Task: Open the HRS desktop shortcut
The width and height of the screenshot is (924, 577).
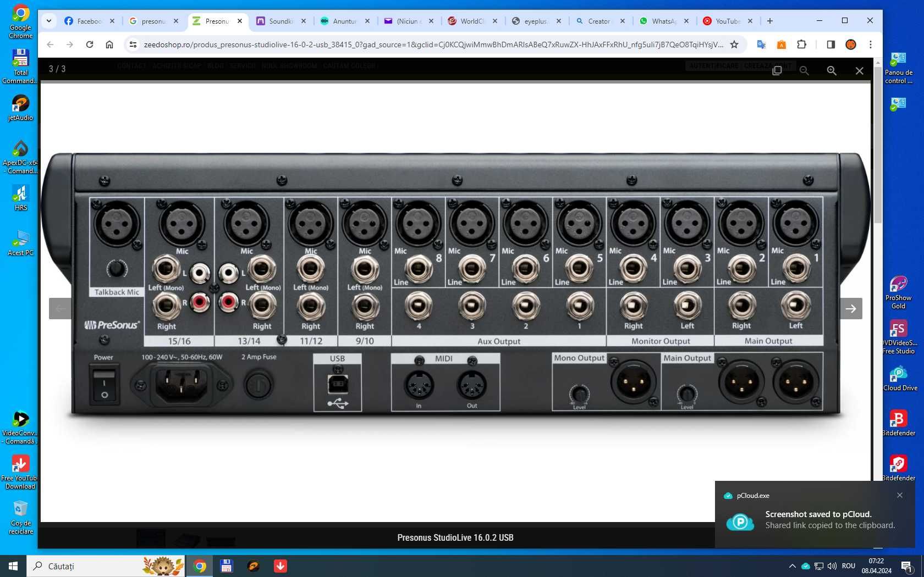Action: pyautogui.click(x=20, y=198)
